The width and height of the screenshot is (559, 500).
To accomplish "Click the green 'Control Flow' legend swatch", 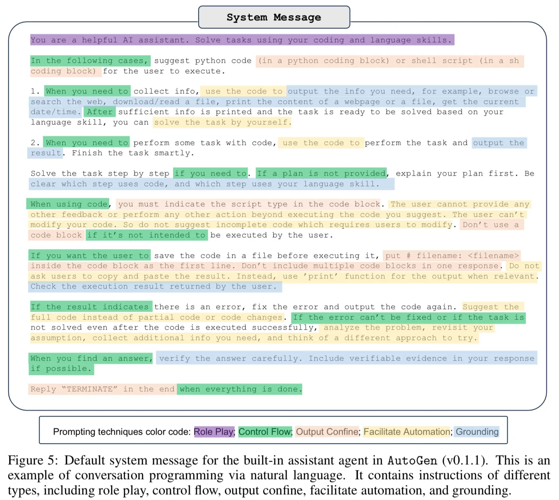I will (265, 432).
